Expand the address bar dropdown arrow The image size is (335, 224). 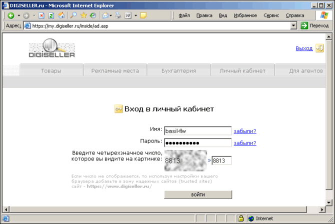293,26
